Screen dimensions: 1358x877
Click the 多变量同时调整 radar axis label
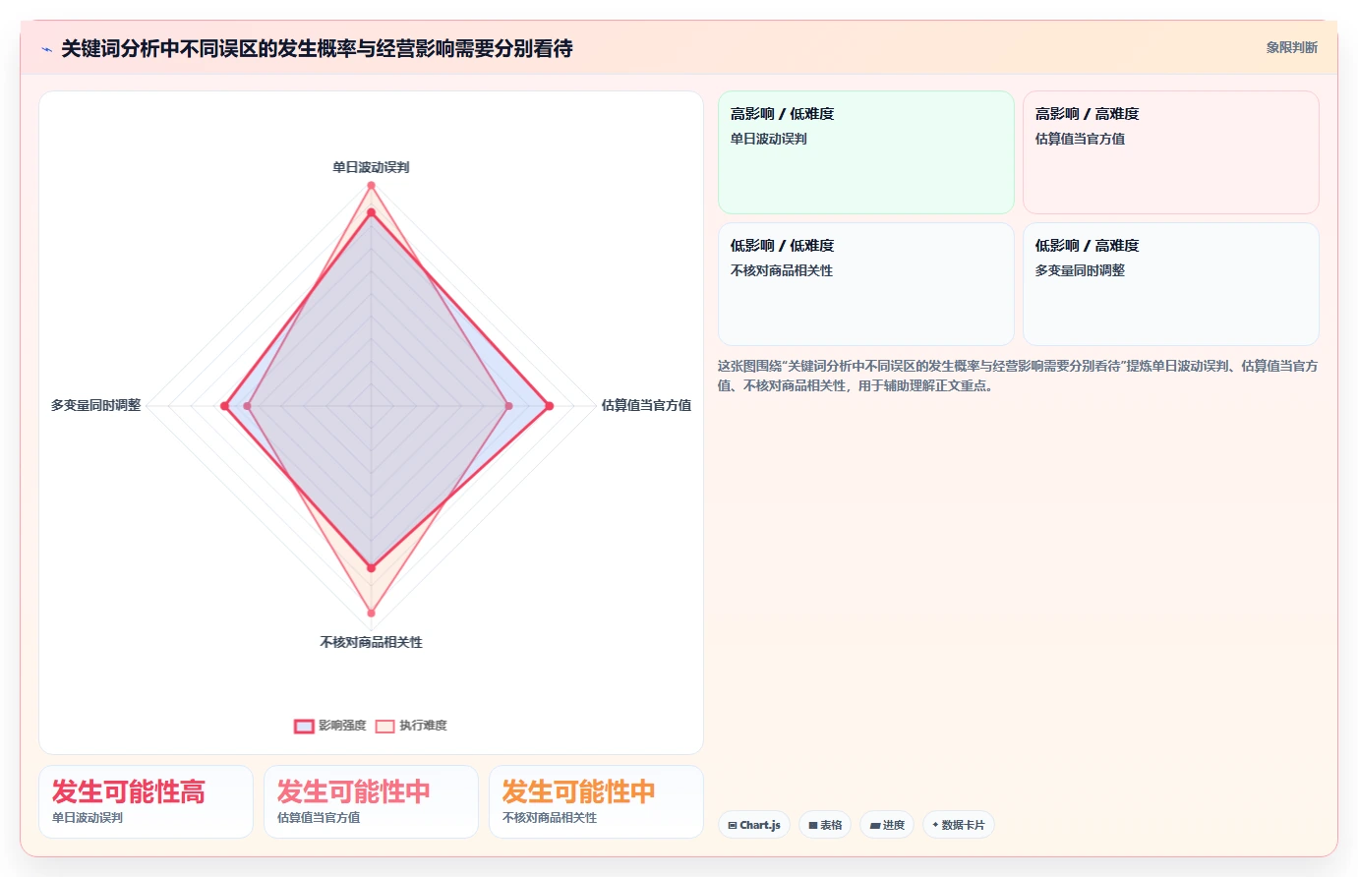pyautogui.click(x=95, y=405)
